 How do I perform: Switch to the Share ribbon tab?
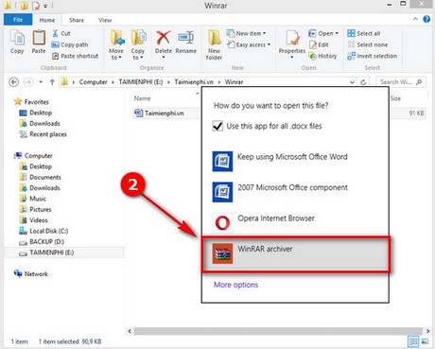pyautogui.click(x=77, y=20)
